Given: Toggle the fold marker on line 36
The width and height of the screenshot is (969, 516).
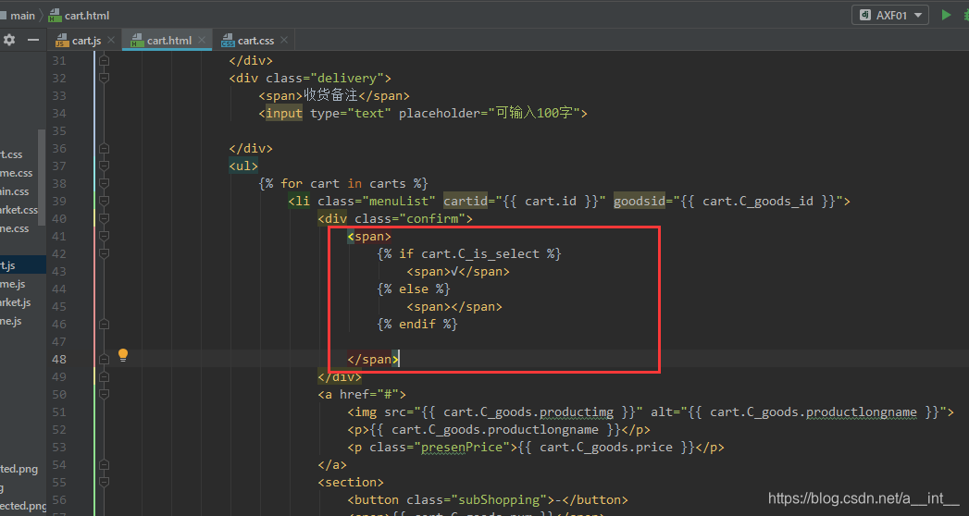Looking at the screenshot, I should [x=104, y=148].
